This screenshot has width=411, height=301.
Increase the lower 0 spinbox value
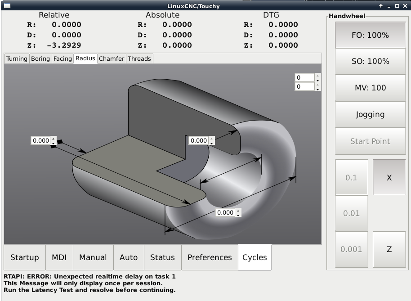coord(317,85)
